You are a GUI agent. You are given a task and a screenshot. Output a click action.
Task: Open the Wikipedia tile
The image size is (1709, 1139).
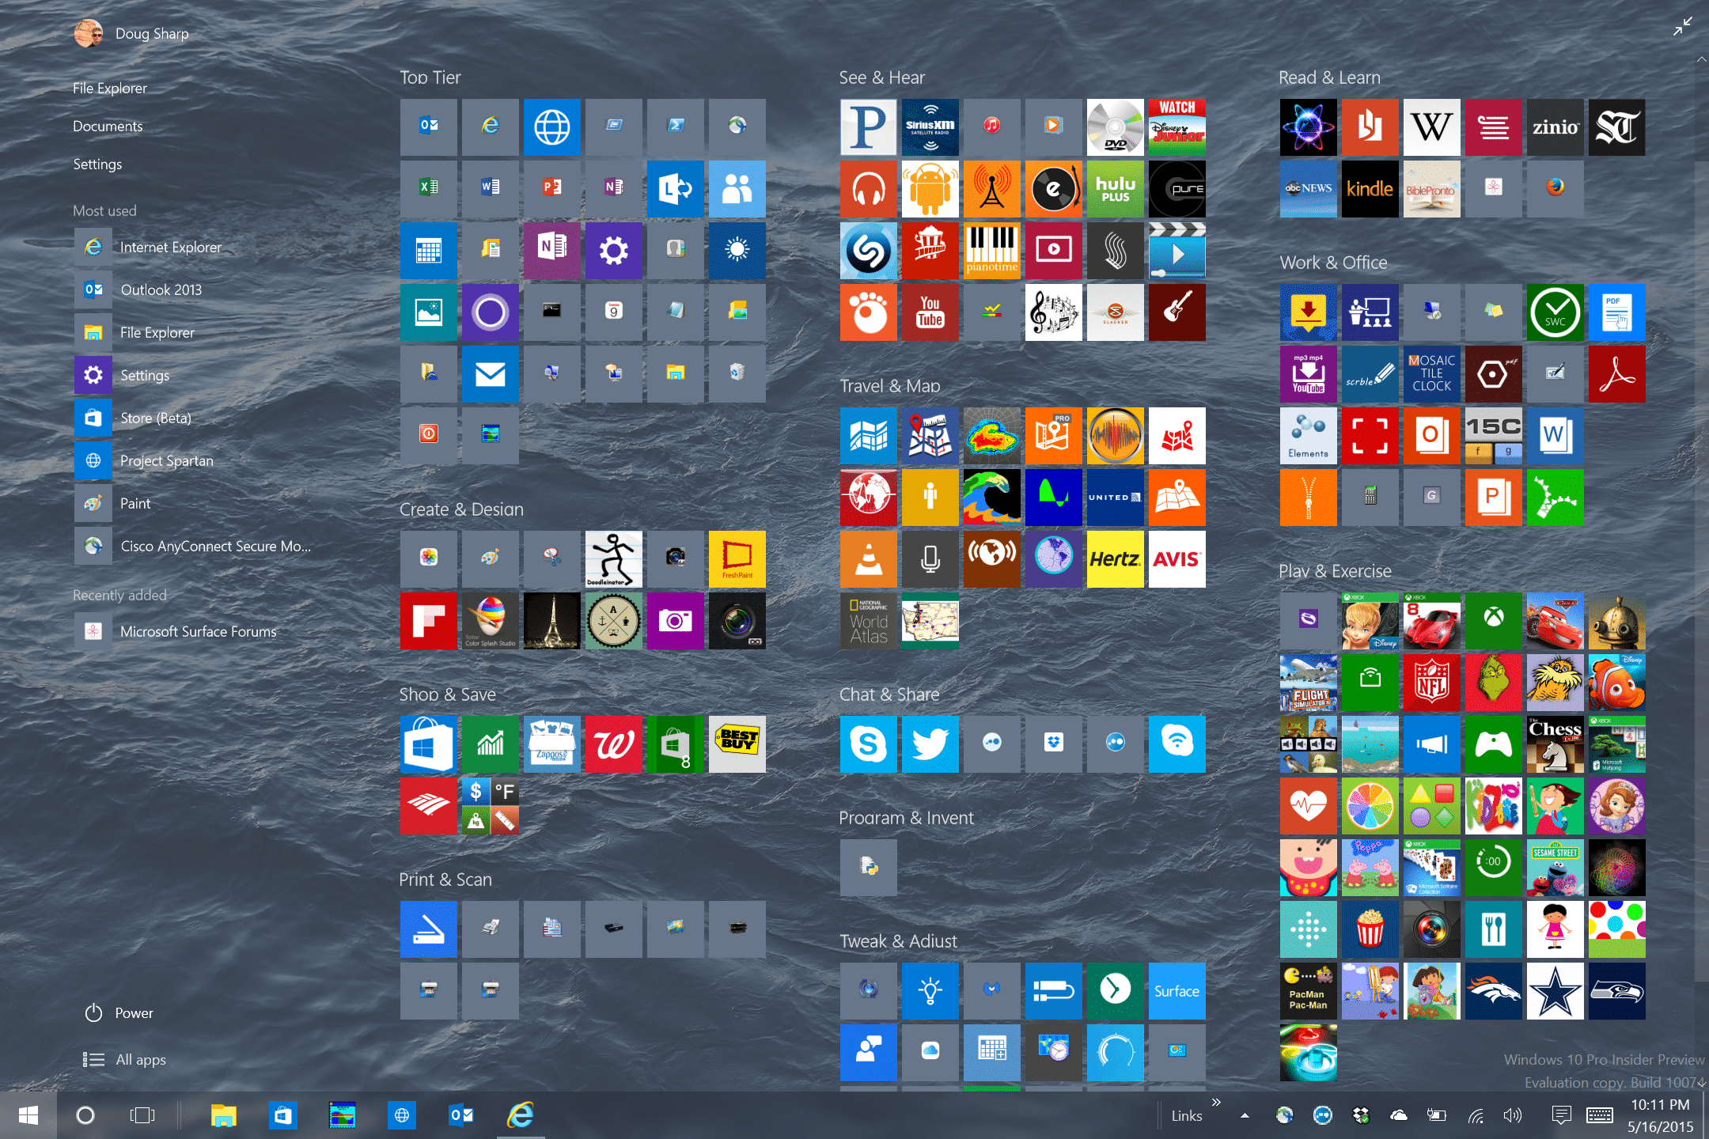(x=1431, y=127)
